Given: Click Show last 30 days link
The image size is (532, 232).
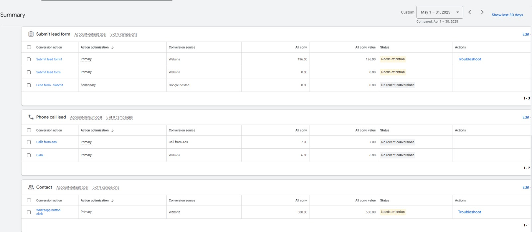Looking at the screenshot, I should point(507,15).
